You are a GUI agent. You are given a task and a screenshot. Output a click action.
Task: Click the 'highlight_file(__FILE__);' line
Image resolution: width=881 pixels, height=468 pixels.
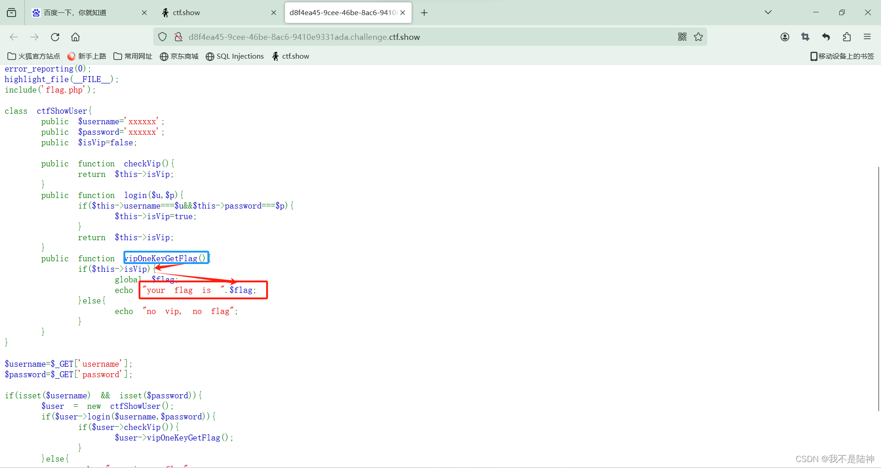click(61, 79)
